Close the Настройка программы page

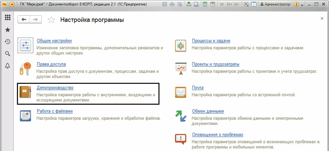pyautogui.click(x=322, y=18)
